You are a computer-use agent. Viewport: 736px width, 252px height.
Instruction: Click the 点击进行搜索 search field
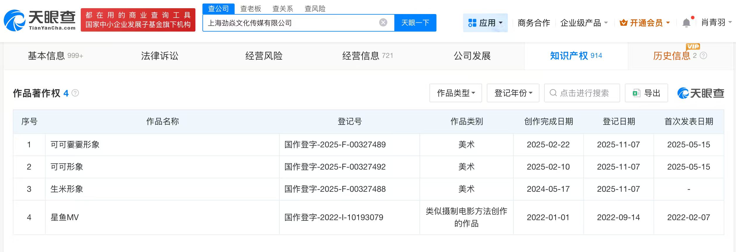(x=584, y=93)
